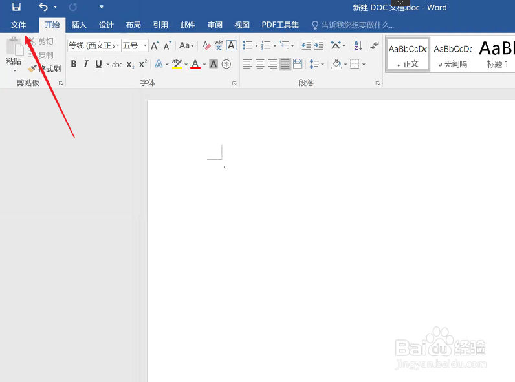Image resolution: width=515 pixels, height=382 pixels.
Task: Align text left
Action: tap(247, 64)
